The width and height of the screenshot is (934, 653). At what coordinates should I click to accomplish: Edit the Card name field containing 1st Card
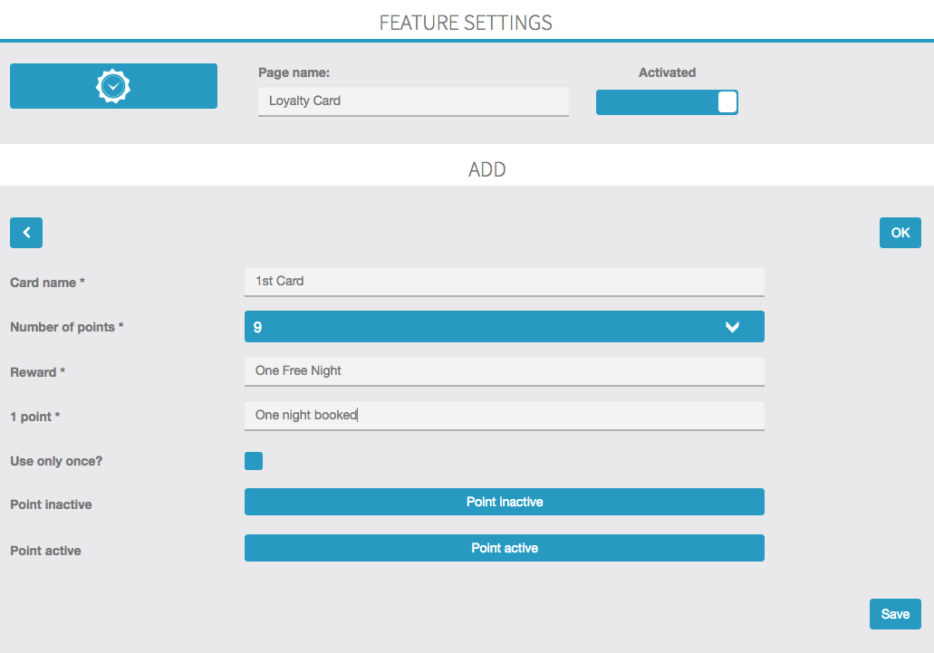click(504, 281)
